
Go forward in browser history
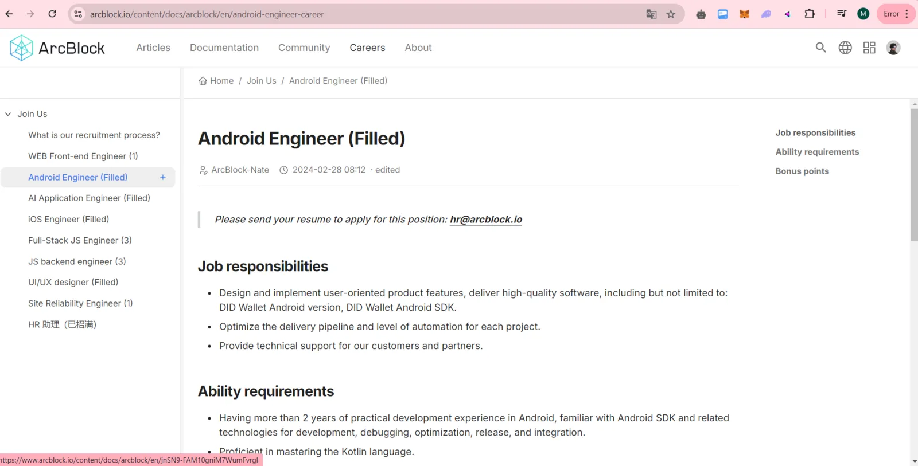click(x=30, y=14)
